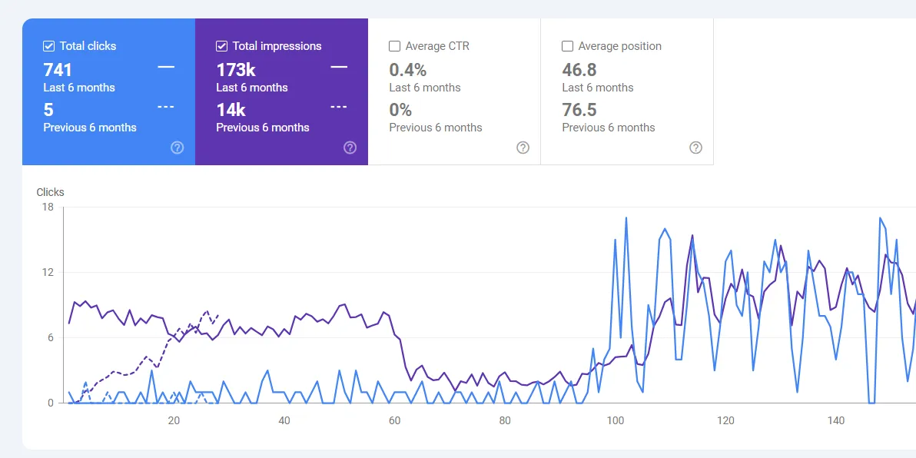916x458 pixels.
Task: Click the x-axis label 100
Action: point(615,420)
